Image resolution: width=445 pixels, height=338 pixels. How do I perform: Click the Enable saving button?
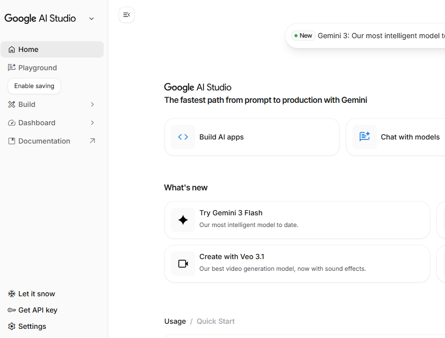point(34,86)
